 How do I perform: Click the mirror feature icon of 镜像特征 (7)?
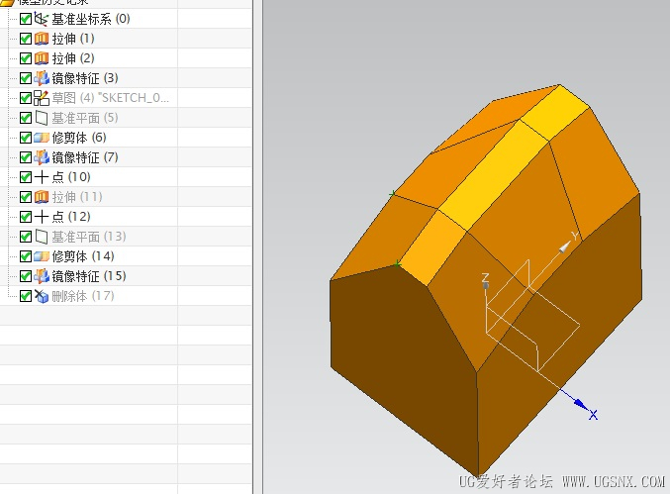(x=42, y=157)
